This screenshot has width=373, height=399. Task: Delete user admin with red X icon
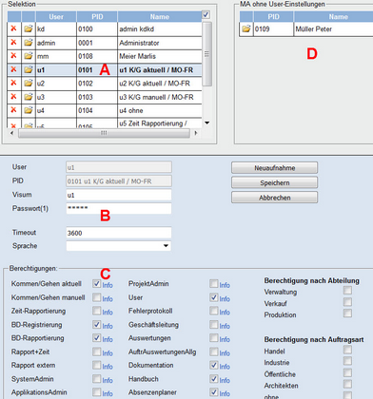pyautogui.click(x=13, y=43)
